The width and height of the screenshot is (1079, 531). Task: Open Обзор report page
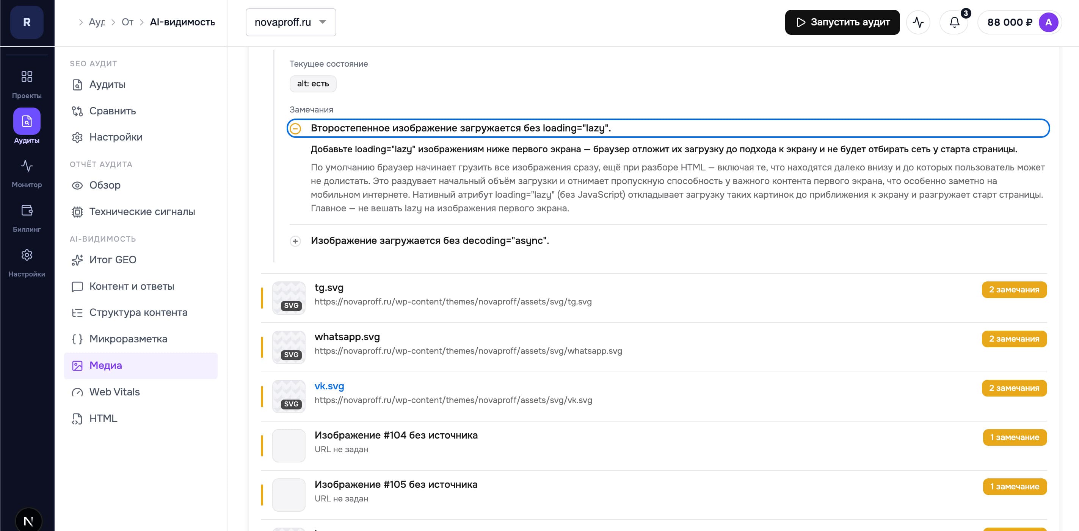pos(141,185)
